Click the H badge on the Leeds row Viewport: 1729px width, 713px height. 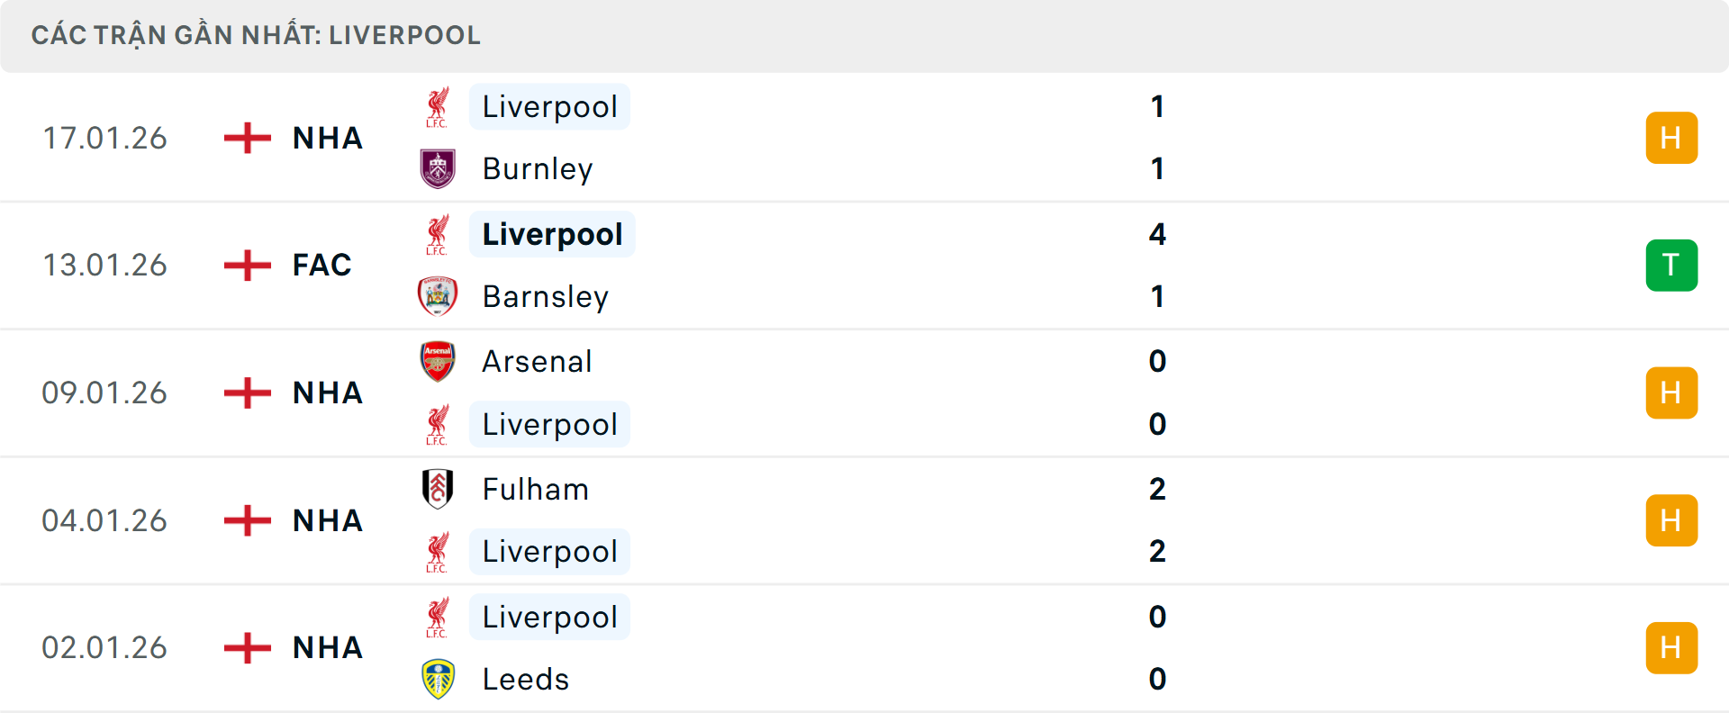1671,647
